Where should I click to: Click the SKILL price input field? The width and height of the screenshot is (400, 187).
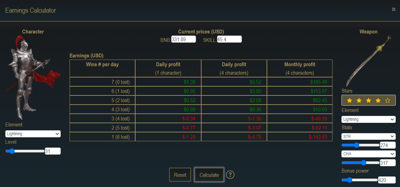tap(229, 39)
